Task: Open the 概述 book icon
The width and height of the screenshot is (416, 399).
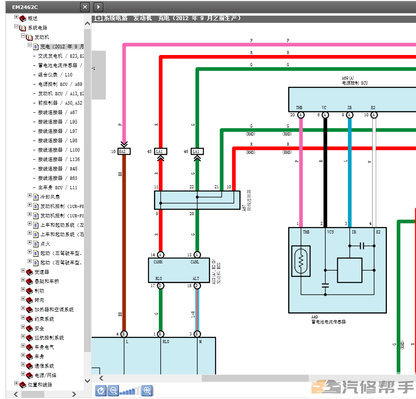Action: (x=23, y=18)
